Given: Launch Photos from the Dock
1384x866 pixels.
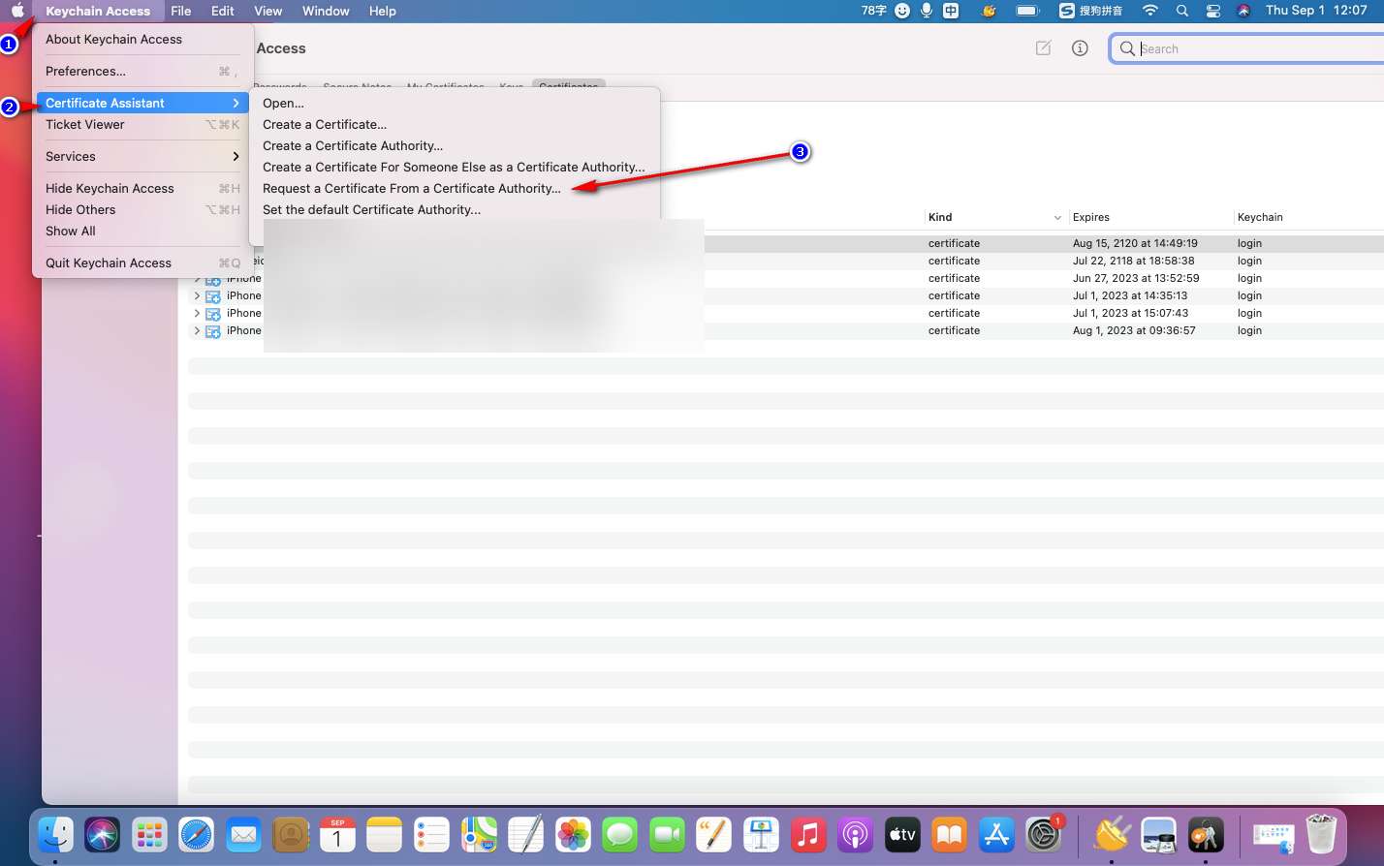Looking at the screenshot, I should coord(573,834).
